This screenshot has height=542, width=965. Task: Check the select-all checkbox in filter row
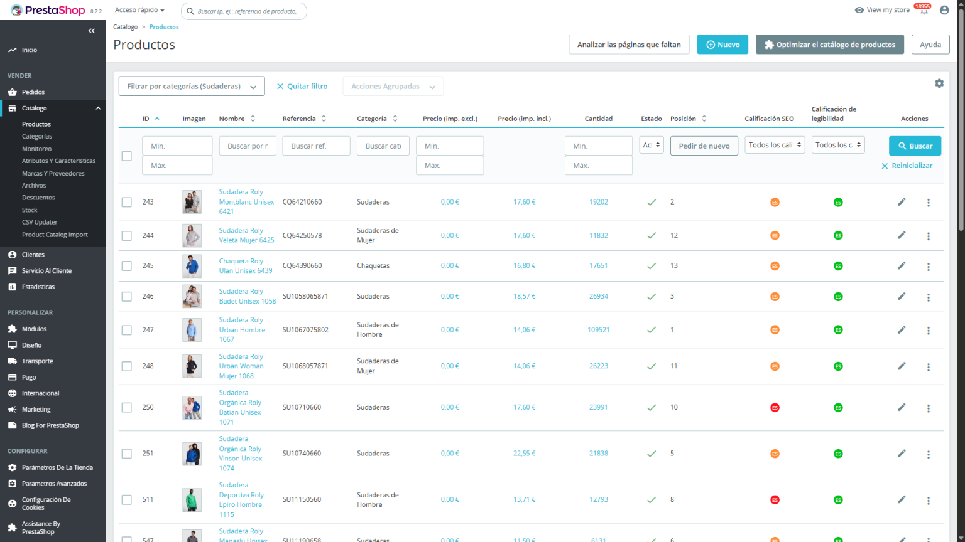click(x=127, y=156)
